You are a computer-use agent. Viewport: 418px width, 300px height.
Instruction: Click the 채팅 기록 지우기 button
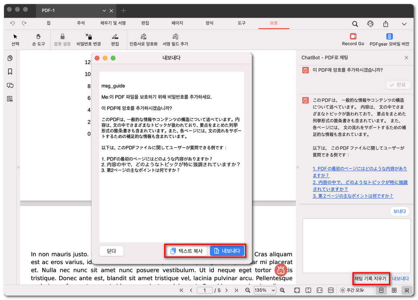370,278
